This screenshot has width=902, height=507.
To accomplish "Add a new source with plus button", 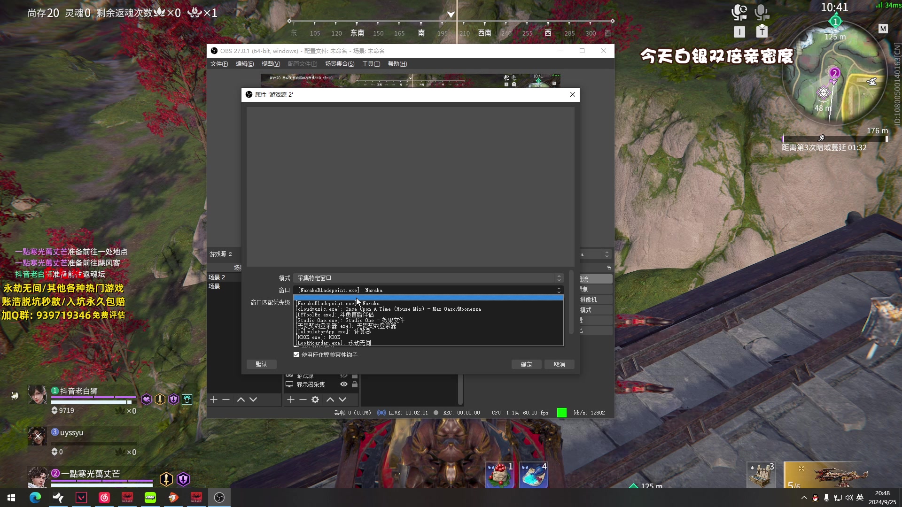I will pyautogui.click(x=291, y=399).
